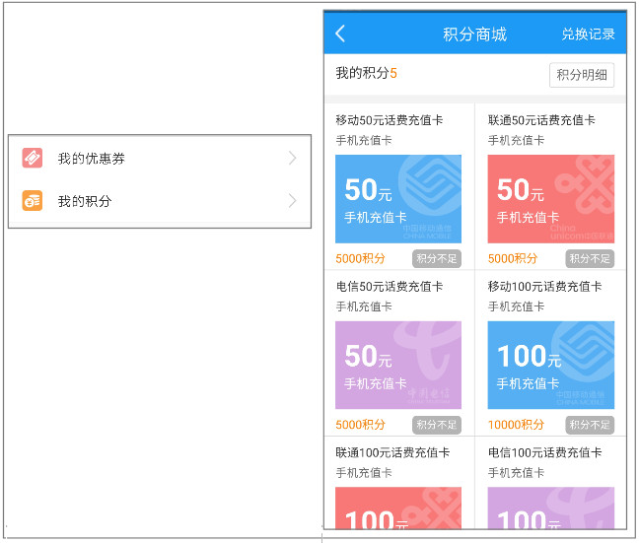The height and width of the screenshot is (543, 639).
Task: Click 5000积分 price under 移动50元 card
Action: coord(360,258)
